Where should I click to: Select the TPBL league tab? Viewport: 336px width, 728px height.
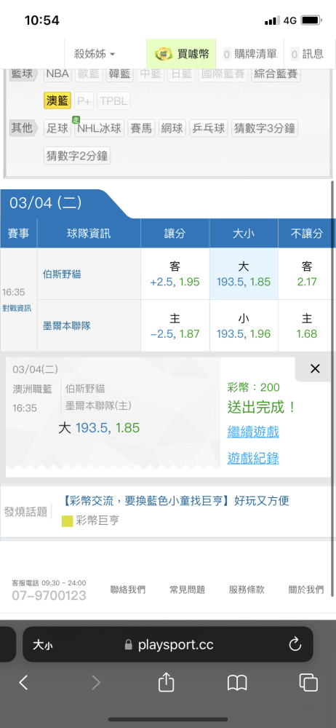click(113, 100)
